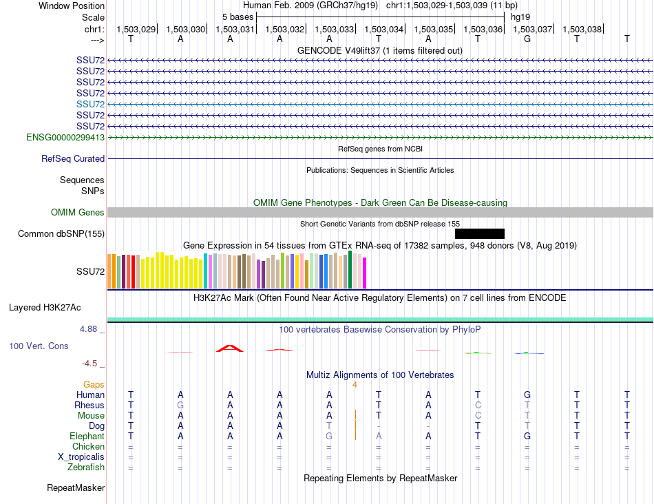This screenshot has height=504, width=654.
Task: Click the H3K27Ac Mark ENCODE title
Action: [380, 298]
